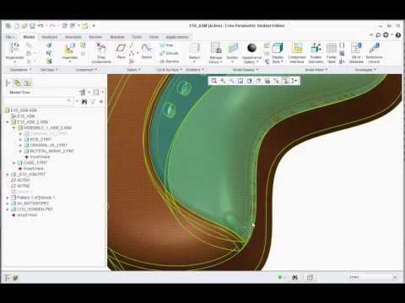The image size is (405, 303).
Task: Click Publish Geometry icon
Action: coord(316,48)
